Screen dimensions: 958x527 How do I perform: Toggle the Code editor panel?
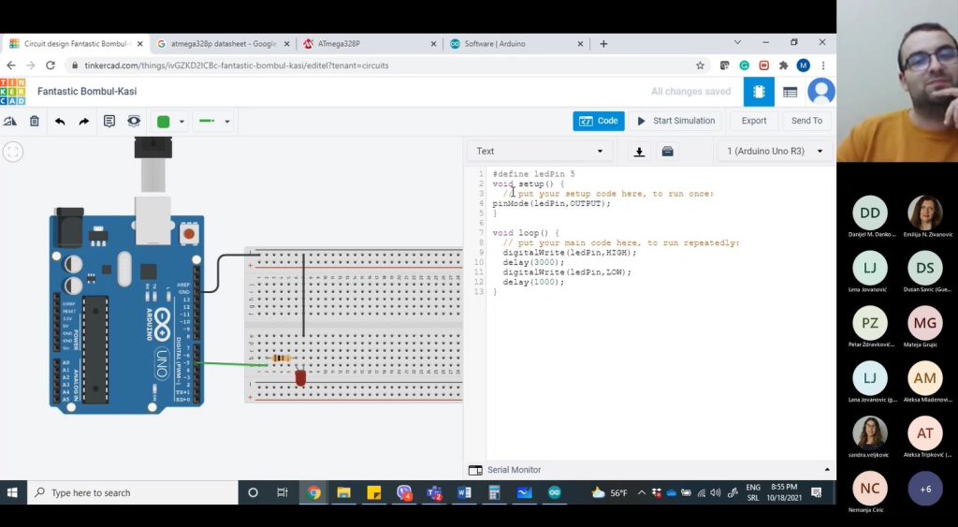click(x=599, y=121)
